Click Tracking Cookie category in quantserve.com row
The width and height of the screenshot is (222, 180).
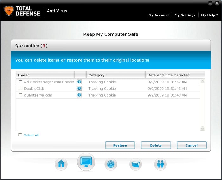click(102, 95)
